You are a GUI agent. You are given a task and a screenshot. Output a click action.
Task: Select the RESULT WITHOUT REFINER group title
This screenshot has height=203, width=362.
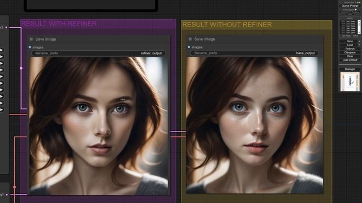227,25
